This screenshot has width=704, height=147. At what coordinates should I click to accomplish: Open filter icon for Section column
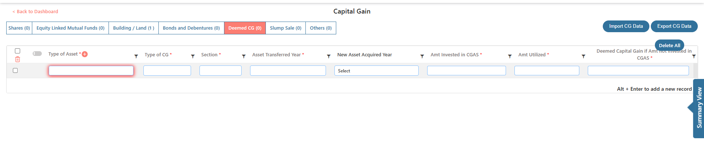(244, 56)
